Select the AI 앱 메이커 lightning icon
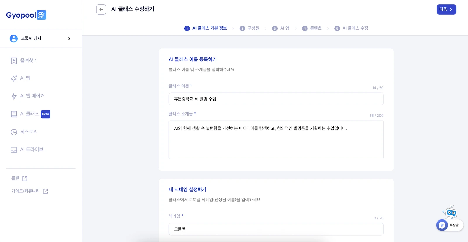Viewport: 468px width, 242px height. [x=14, y=96]
